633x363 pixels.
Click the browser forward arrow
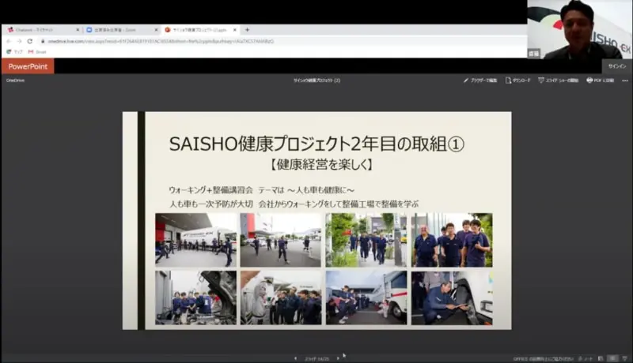(x=19, y=41)
